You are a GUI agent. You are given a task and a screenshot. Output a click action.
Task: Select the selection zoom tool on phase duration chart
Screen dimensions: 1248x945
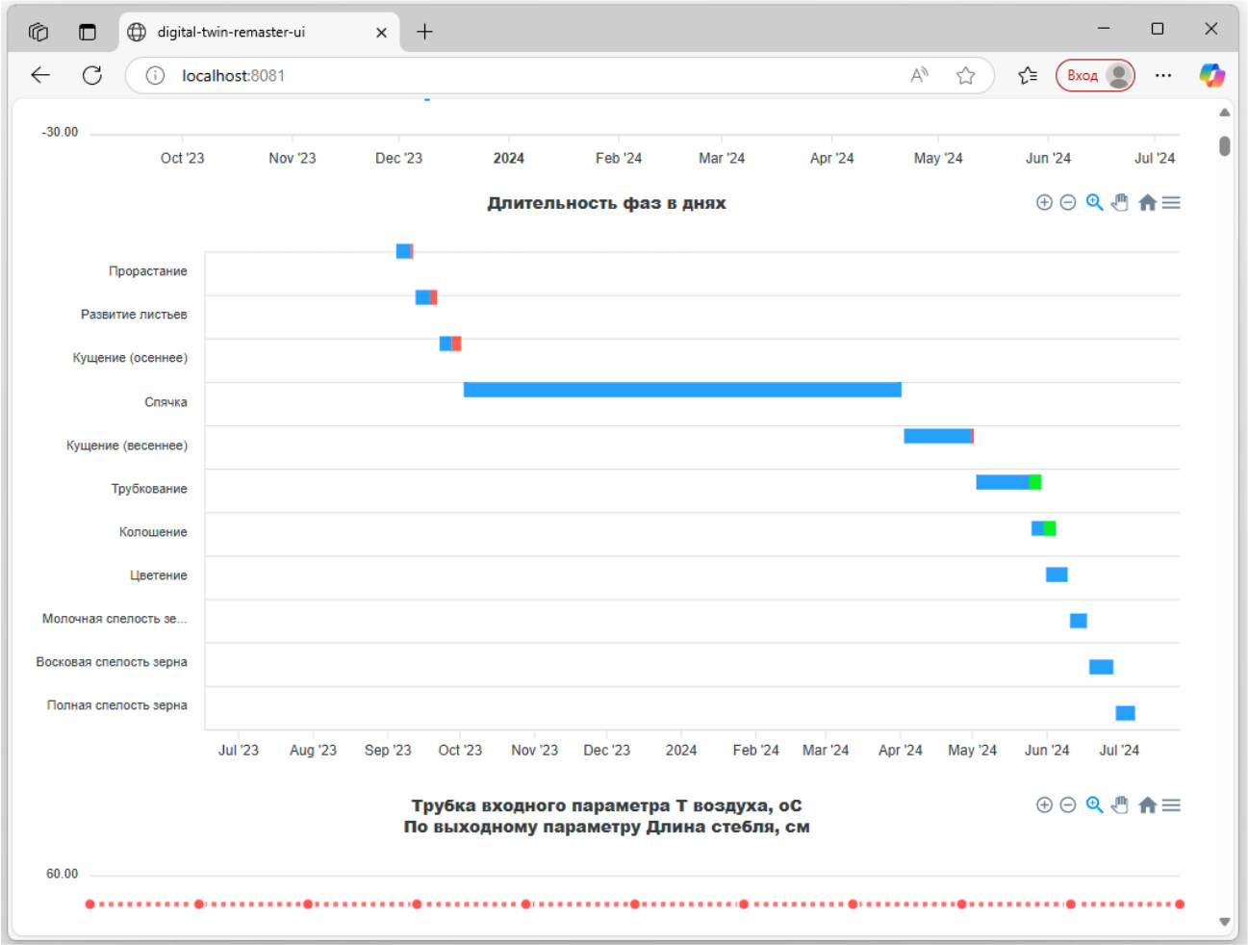pos(1094,202)
